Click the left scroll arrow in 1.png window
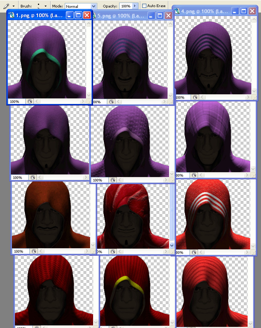This screenshot has height=328, width=261. [37, 101]
